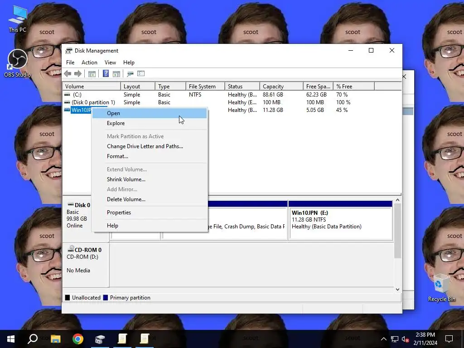Click taskbar Search magnifier icon
This screenshot has height=348, width=464.
coord(33,339)
